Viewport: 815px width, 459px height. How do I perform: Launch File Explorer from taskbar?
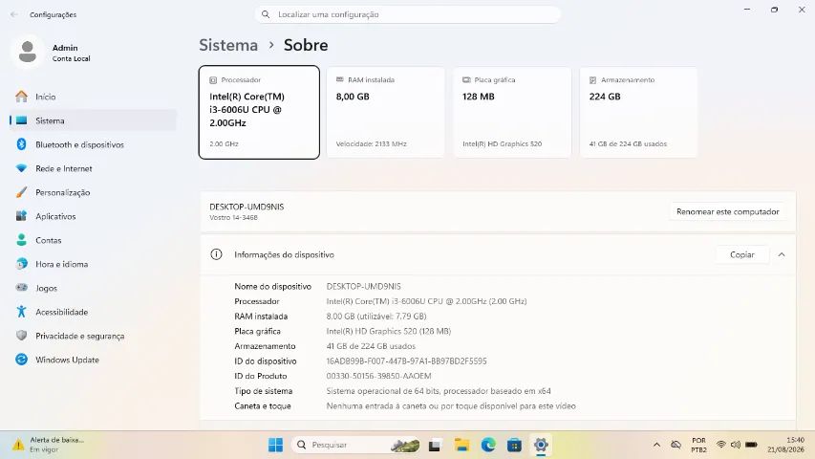(x=461, y=445)
